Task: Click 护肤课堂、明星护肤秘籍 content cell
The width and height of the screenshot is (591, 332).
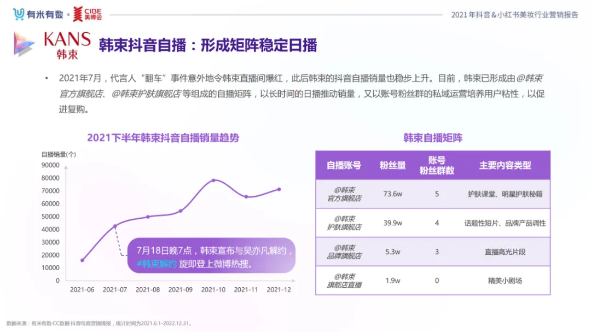Action: [505, 194]
